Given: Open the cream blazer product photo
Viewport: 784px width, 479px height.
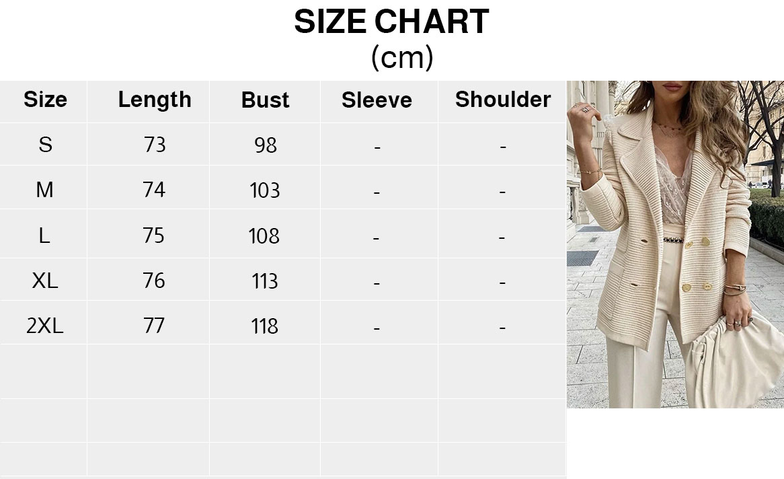Looking at the screenshot, I should (x=674, y=244).
